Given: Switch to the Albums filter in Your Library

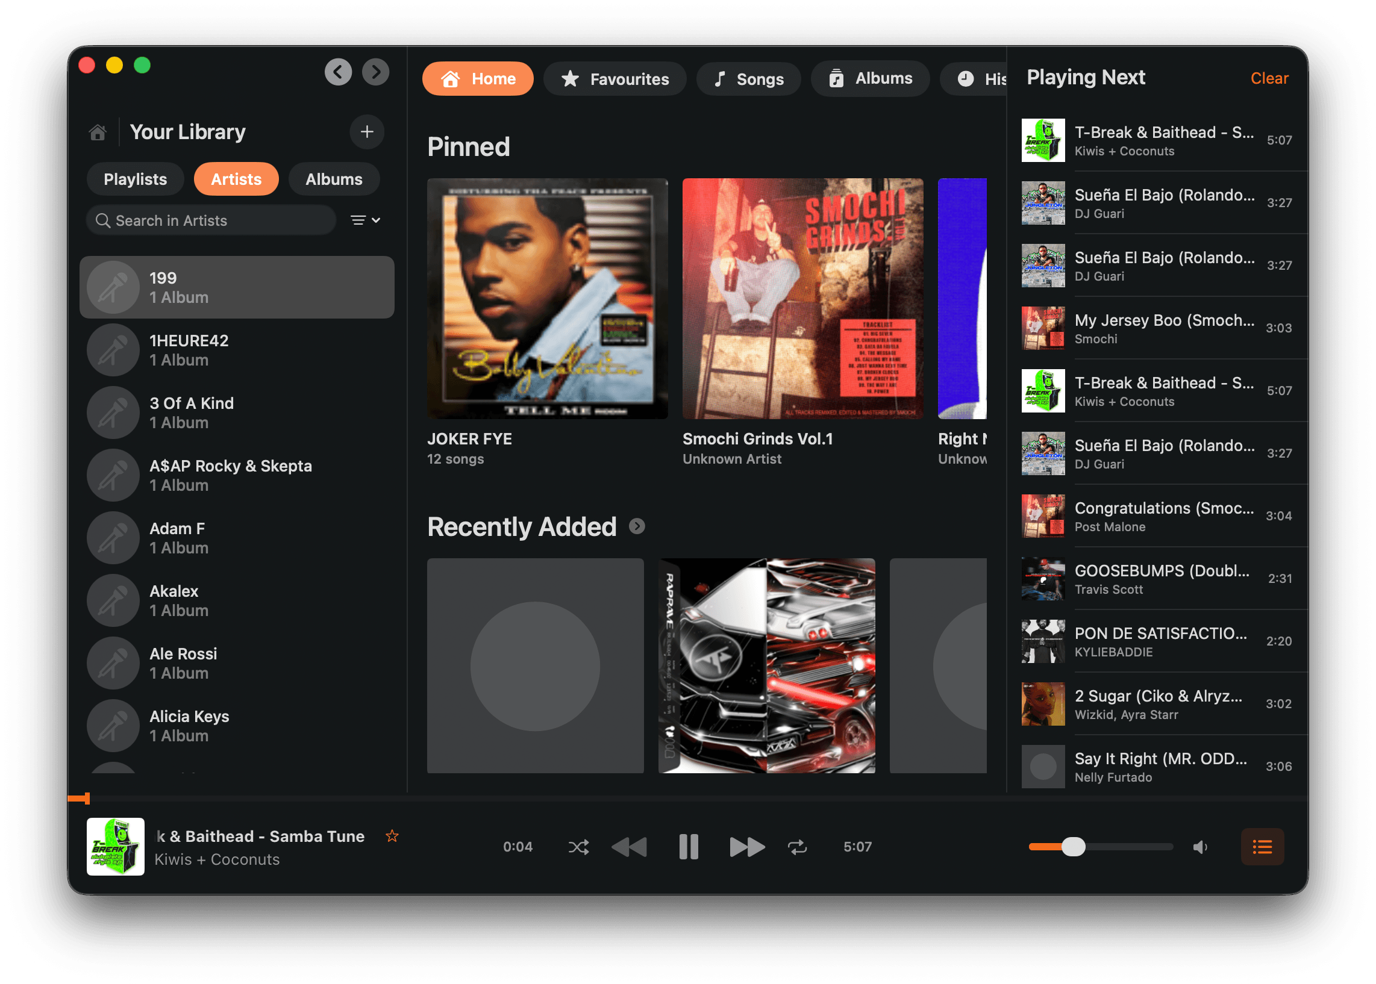Looking at the screenshot, I should coord(334,179).
